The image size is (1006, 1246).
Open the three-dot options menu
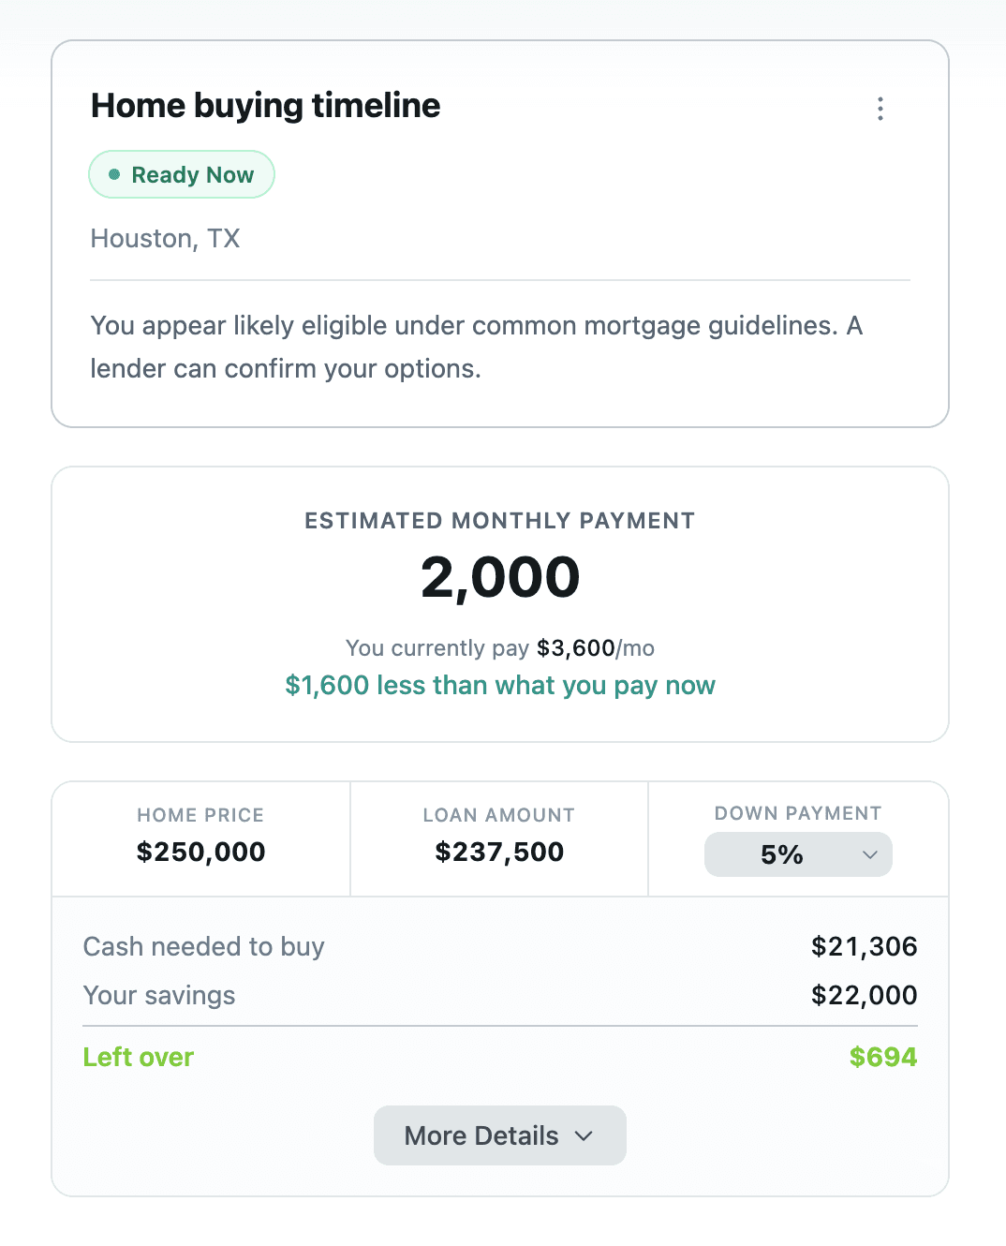[x=880, y=109]
